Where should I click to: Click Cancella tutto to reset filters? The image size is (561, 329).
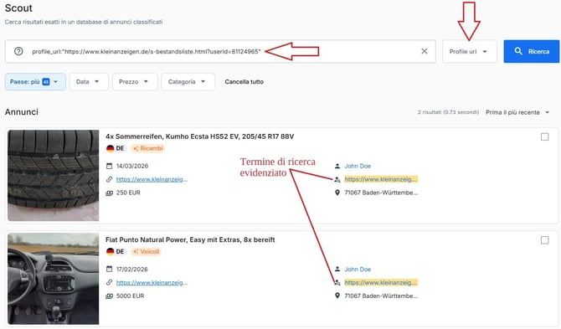(244, 82)
